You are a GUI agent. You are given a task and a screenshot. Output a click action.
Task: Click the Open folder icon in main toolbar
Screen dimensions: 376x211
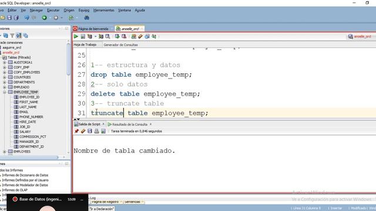[x=2, y=18]
